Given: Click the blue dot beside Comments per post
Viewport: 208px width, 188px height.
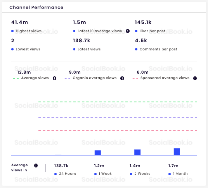Looking at the screenshot, I should (136, 49).
